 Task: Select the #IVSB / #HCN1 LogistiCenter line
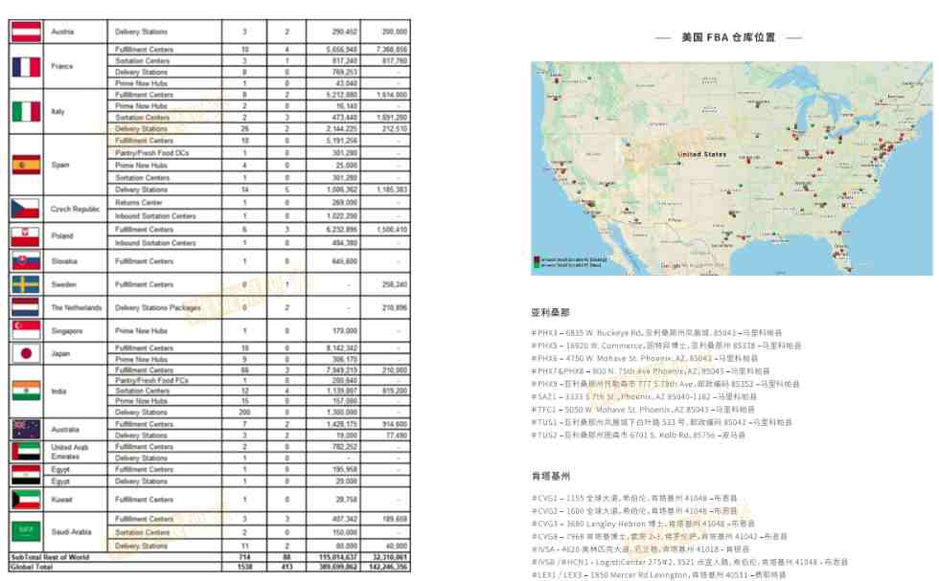click(689, 562)
